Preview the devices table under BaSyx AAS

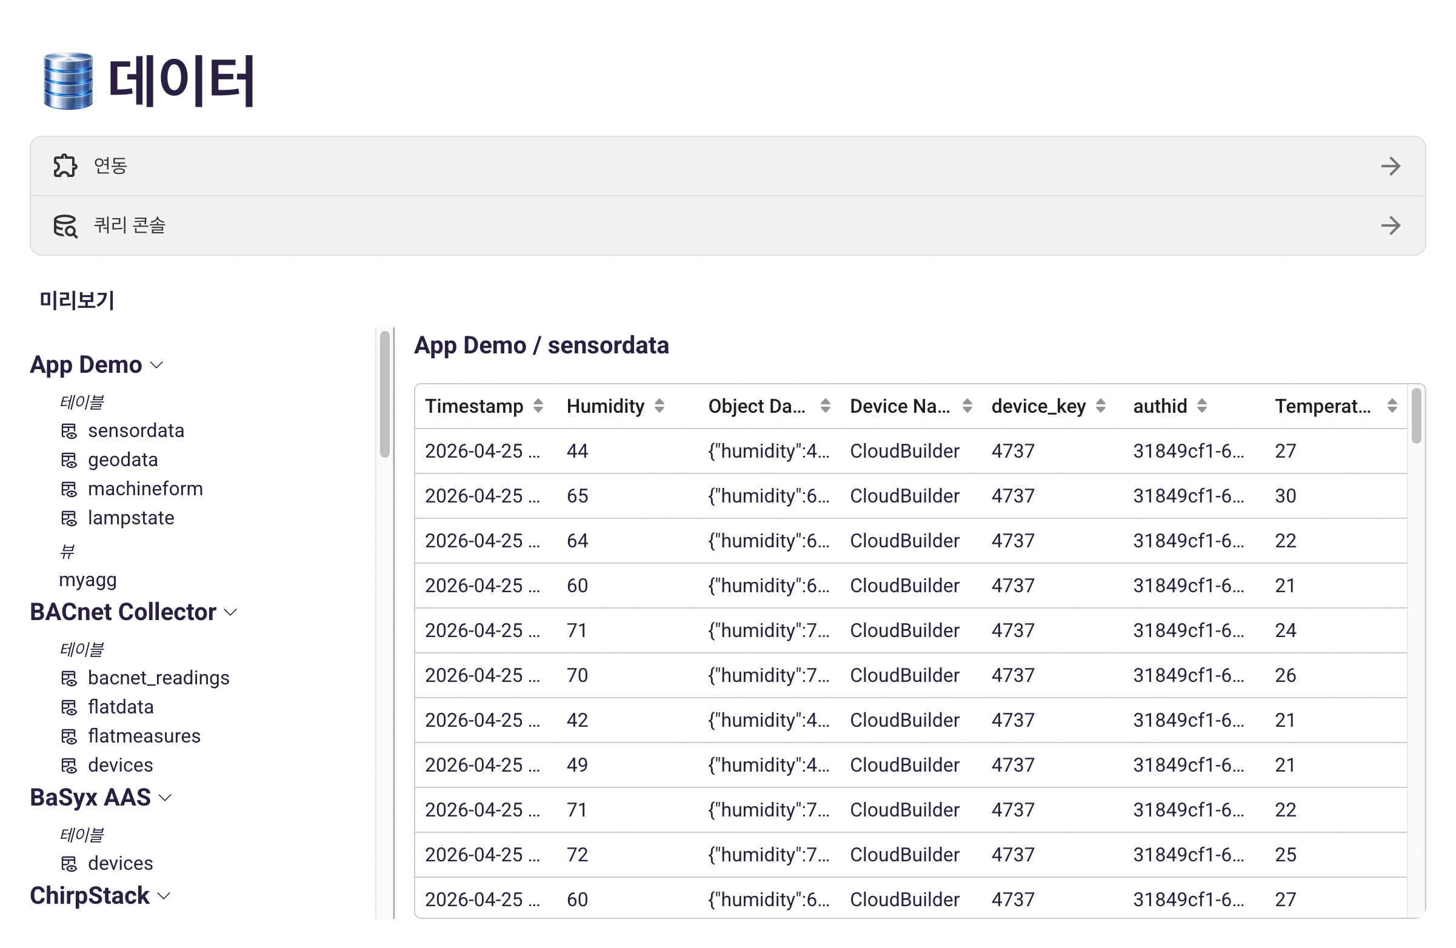tap(121, 863)
